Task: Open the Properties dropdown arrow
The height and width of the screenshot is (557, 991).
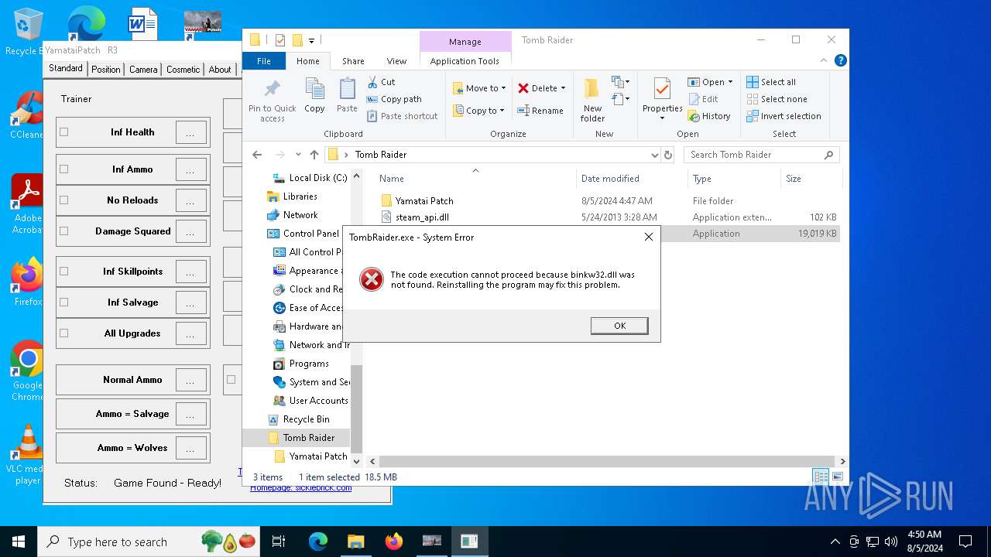Action: pos(662,118)
